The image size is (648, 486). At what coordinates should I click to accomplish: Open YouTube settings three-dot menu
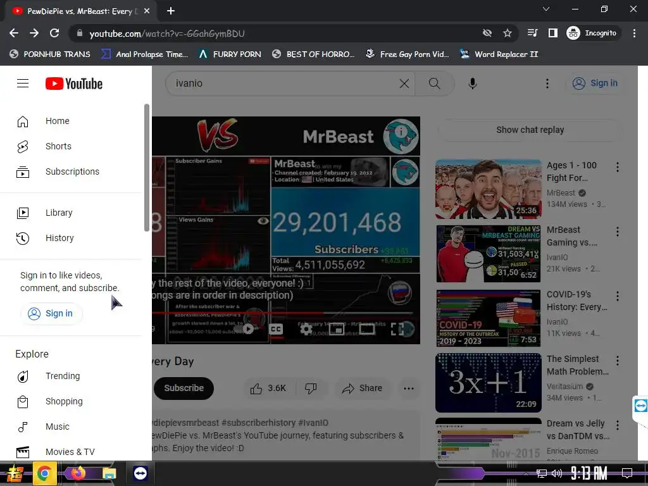pyautogui.click(x=547, y=84)
